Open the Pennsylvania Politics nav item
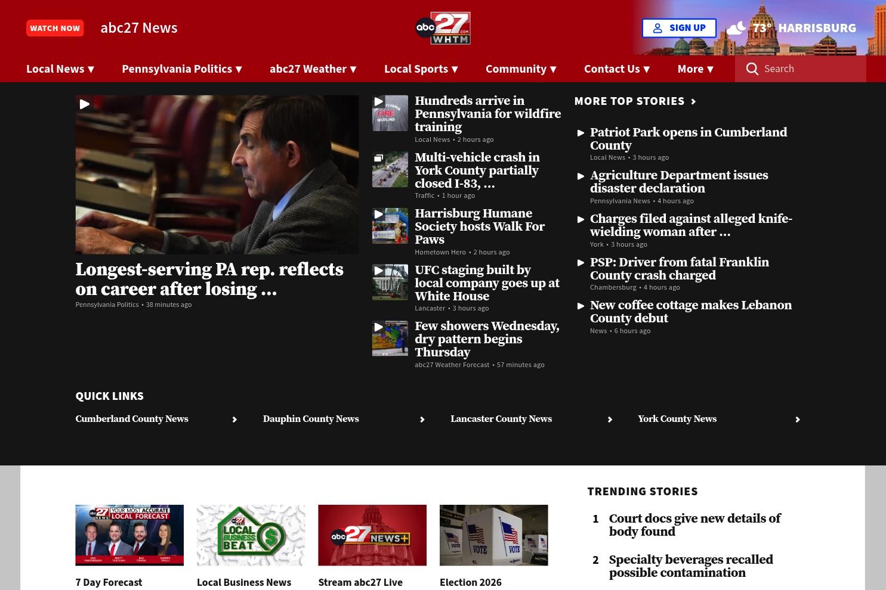The height and width of the screenshot is (590, 886). (x=177, y=69)
